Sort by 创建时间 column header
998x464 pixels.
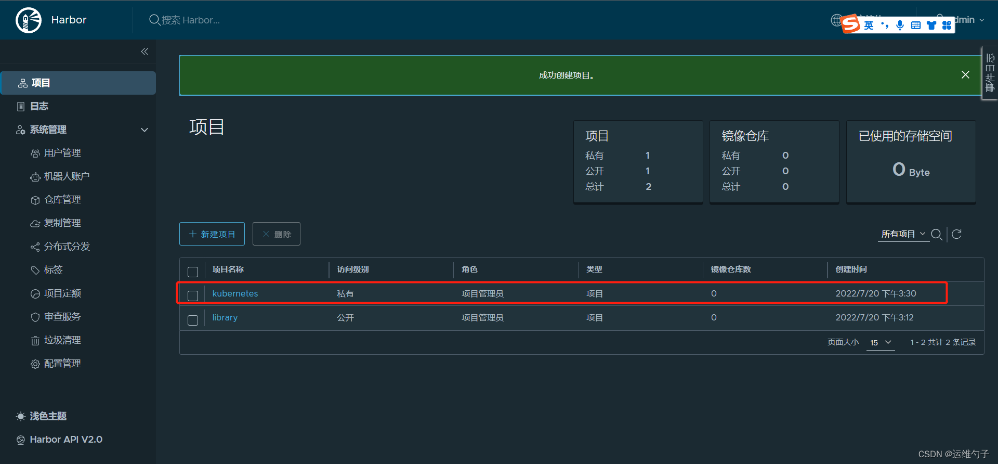851,269
